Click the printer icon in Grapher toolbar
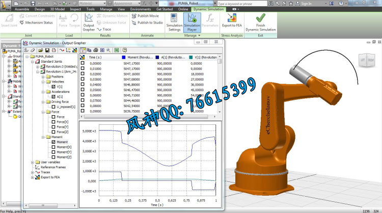 coord(96,50)
